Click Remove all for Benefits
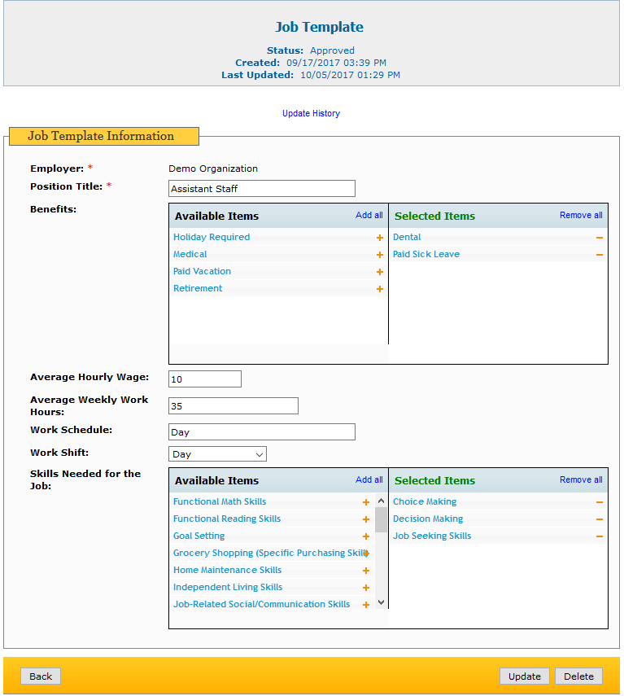The width and height of the screenshot is (624, 696). pos(581,215)
